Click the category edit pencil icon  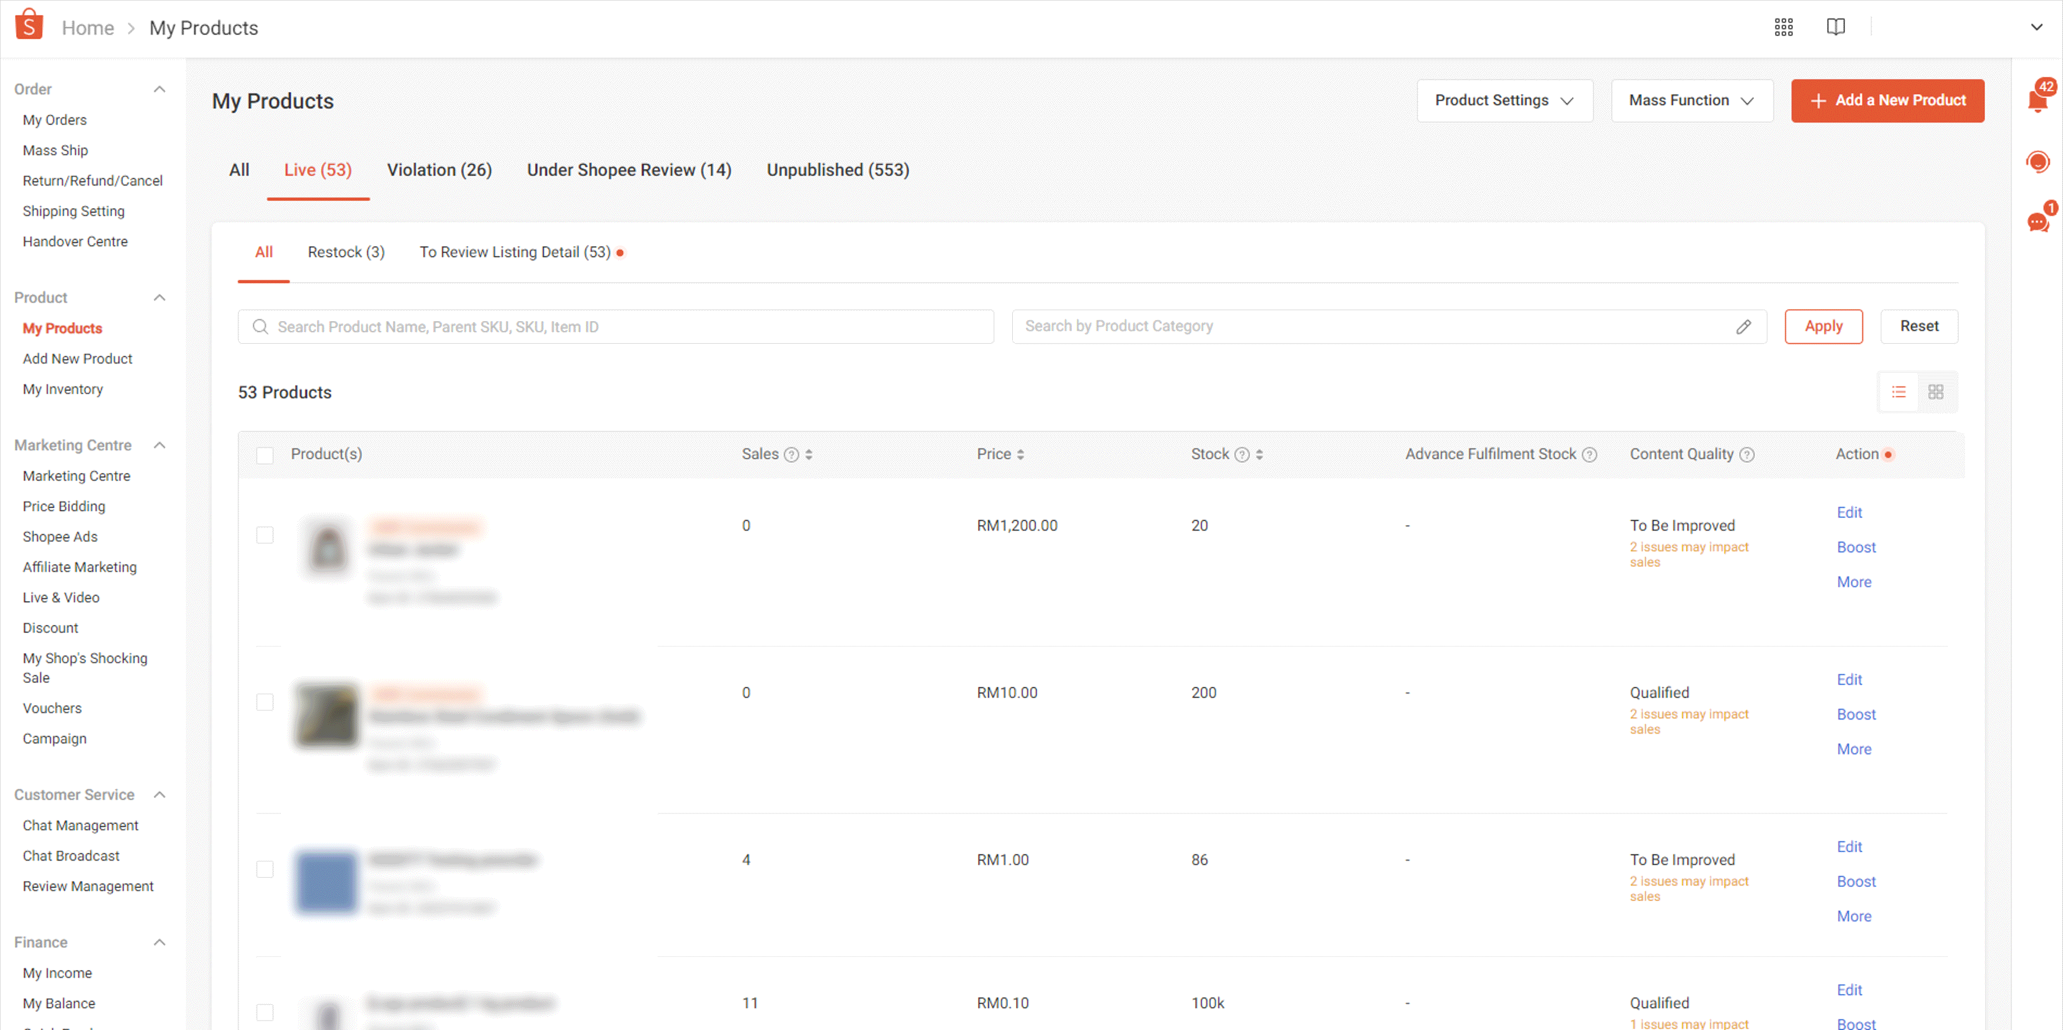pyautogui.click(x=1743, y=327)
